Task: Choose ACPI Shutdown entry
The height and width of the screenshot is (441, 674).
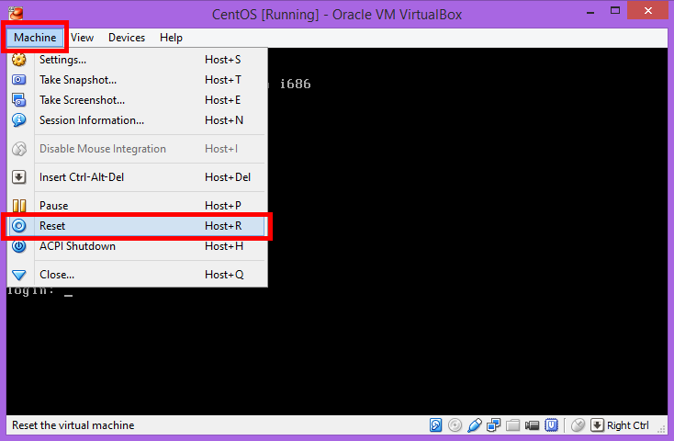Action: (138, 246)
